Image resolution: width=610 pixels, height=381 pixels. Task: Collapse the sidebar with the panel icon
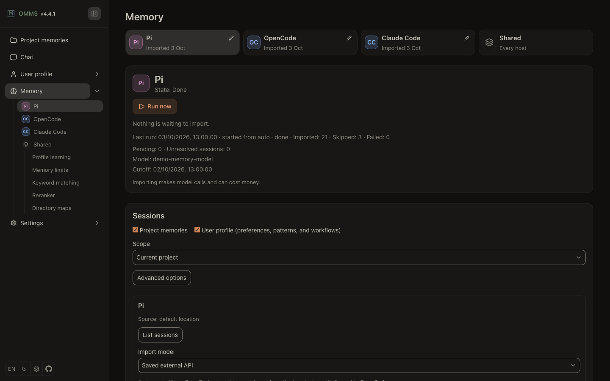tap(94, 14)
